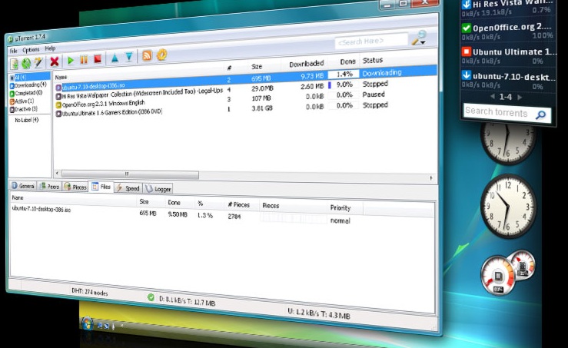
Task: Switch to the Files tab
Action: (x=101, y=187)
